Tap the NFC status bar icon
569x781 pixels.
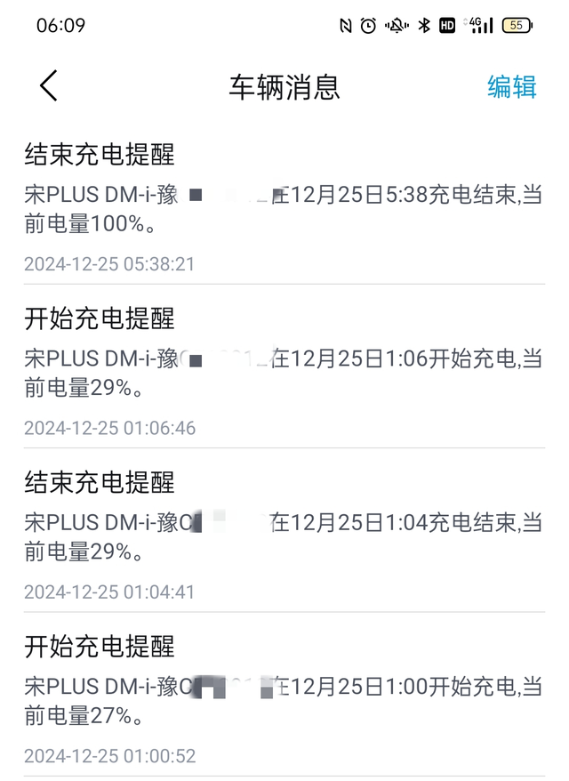tap(347, 26)
